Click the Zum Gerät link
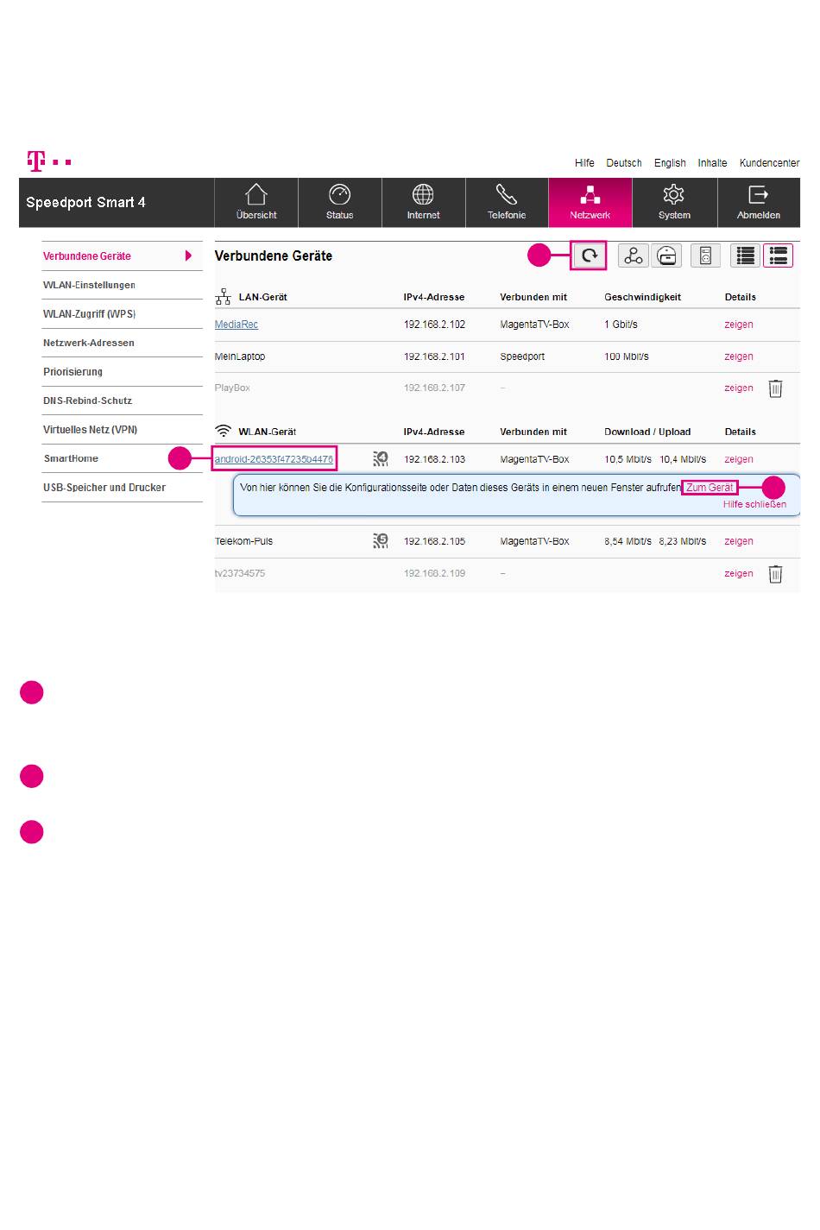The width and height of the screenshot is (820, 1230). coord(710,488)
